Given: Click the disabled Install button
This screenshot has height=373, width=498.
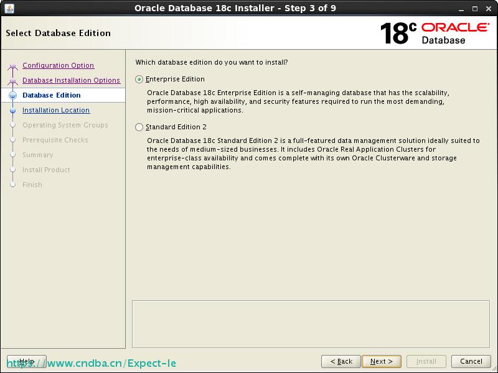Looking at the screenshot, I should pyautogui.click(x=426, y=361).
